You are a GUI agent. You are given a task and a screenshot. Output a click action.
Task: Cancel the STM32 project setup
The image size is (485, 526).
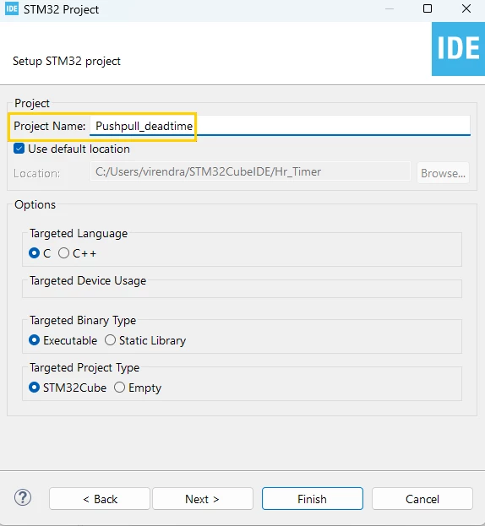[422, 499]
